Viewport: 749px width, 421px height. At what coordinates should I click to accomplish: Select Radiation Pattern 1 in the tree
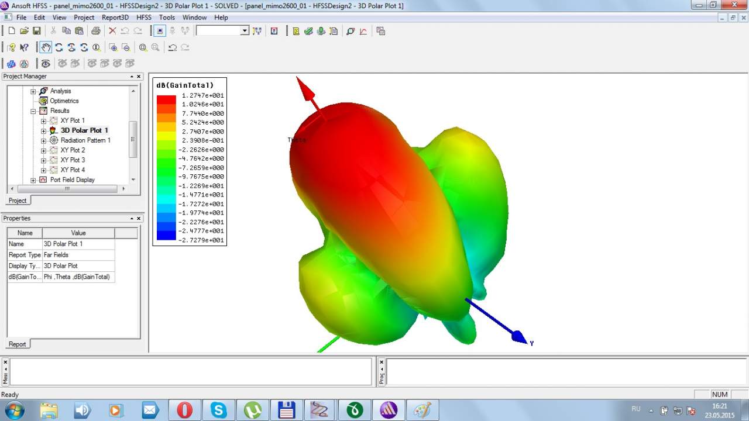click(x=85, y=140)
